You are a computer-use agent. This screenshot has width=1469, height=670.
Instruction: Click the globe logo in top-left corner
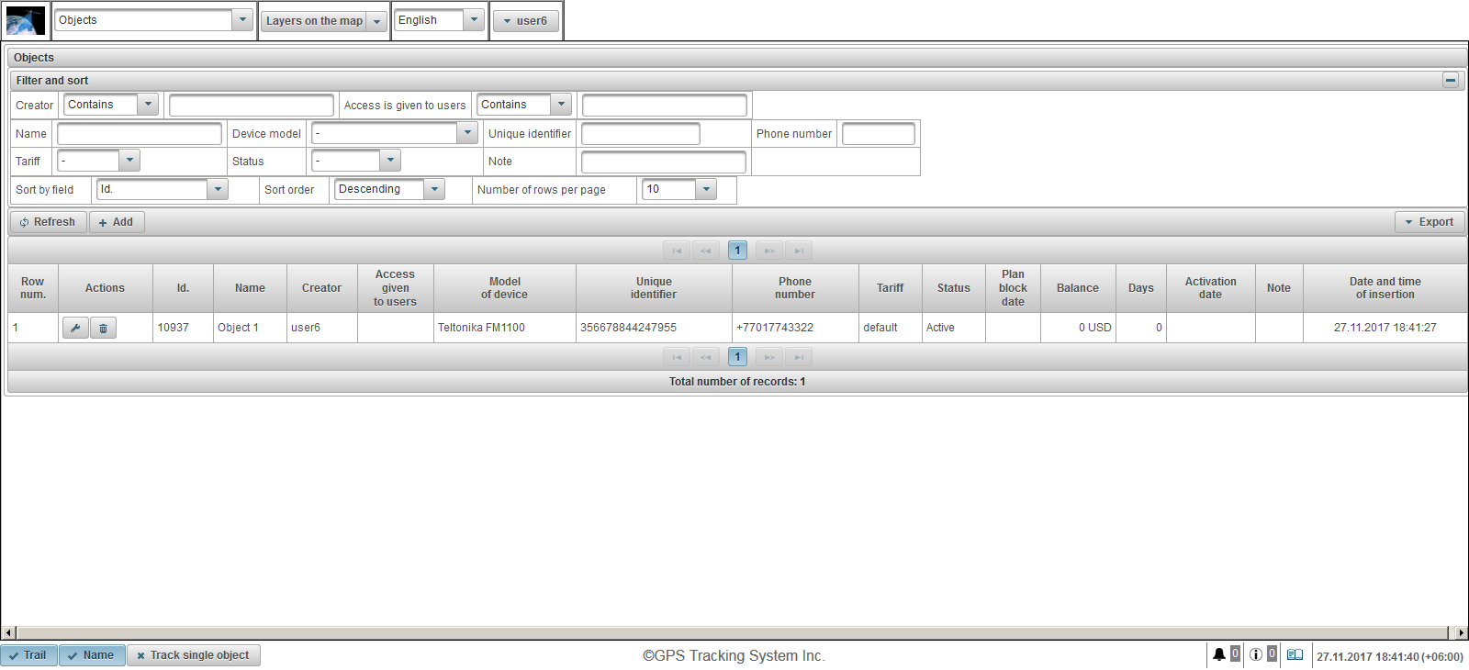(25, 20)
